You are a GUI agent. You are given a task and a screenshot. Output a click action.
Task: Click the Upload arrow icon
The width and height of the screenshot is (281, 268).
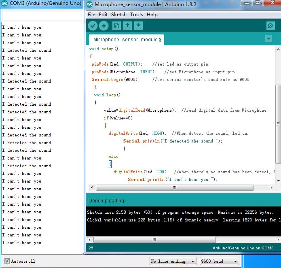point(104,26)
